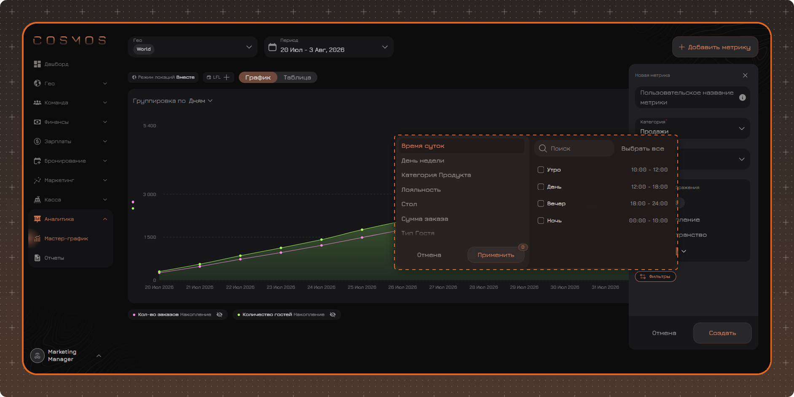The image size is (794, 397).
Task: Click the Аналитика presentation icon
Action: tap(37, 219)
